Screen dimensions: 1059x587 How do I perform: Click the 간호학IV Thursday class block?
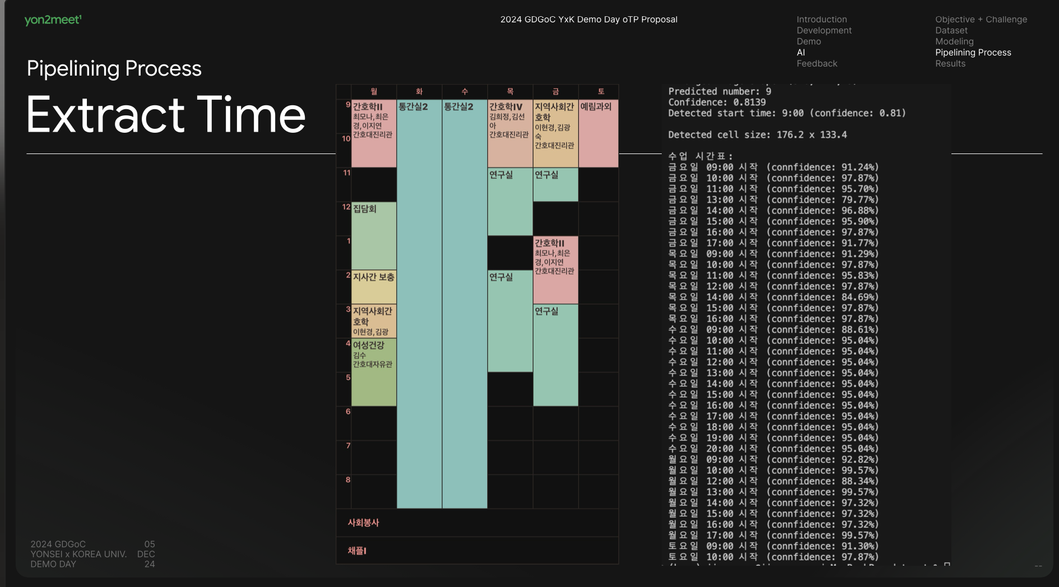(x=510, y=133)
